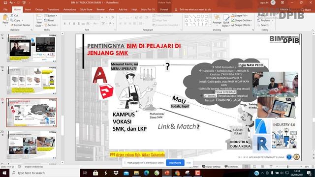Start Slide Show from status bar
This screenshot has width=315, height=177.
(271, 167)
